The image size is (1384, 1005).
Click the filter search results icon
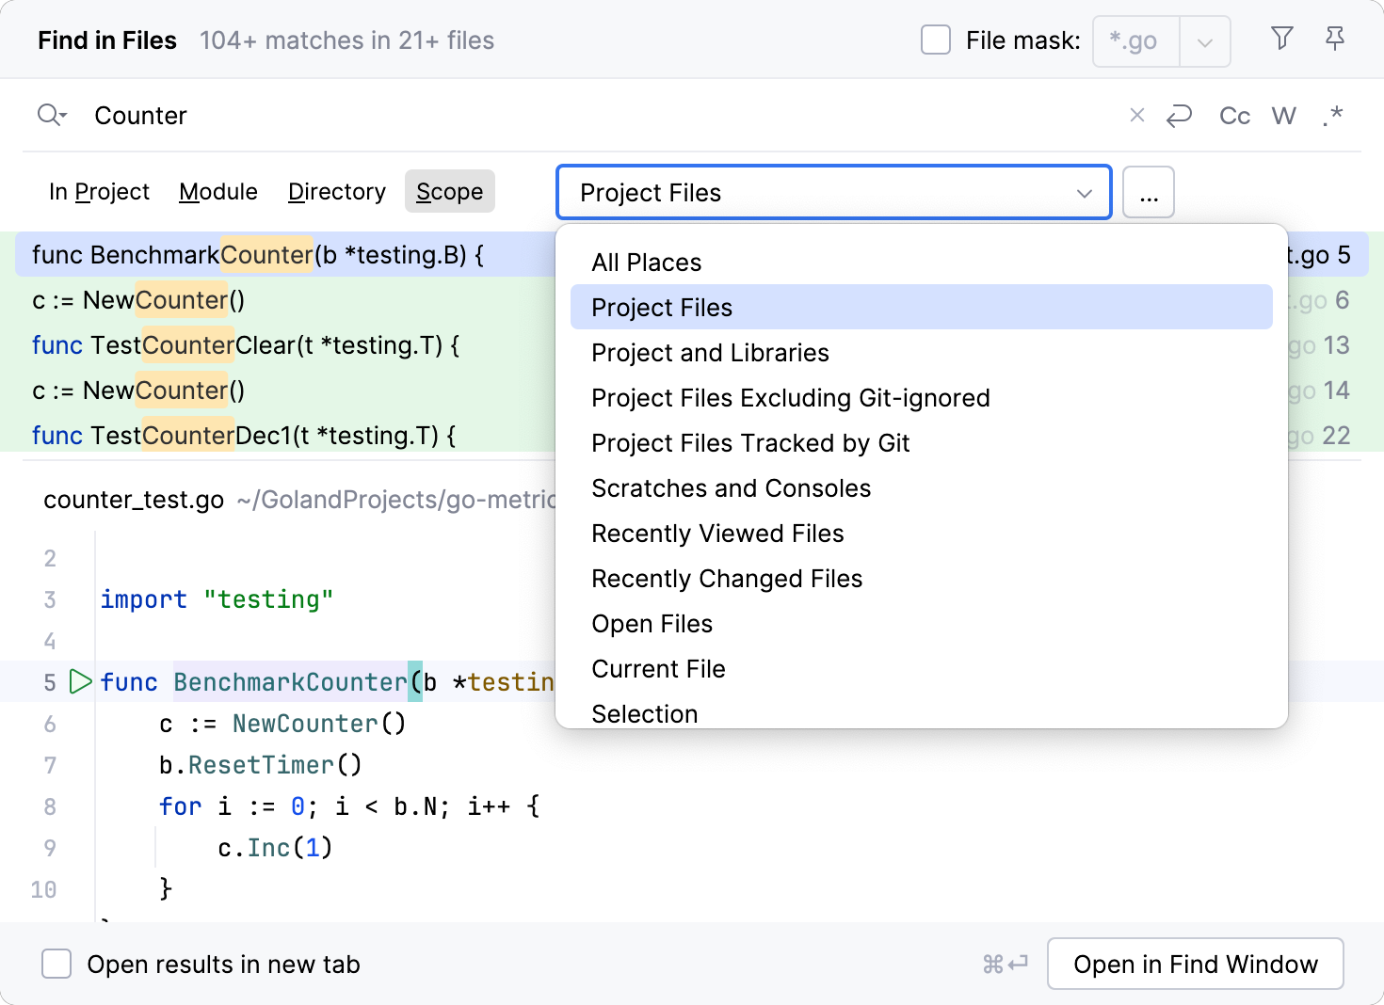point(1281,39)
